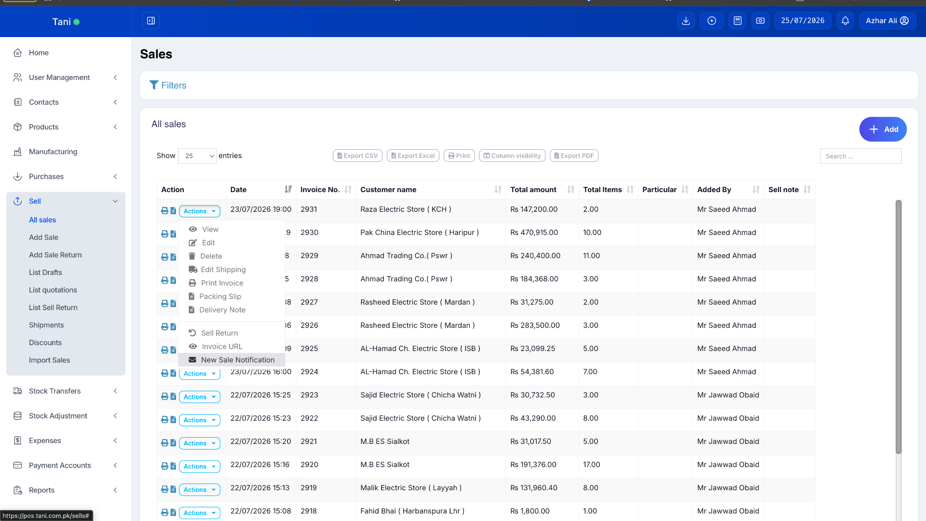This screenshot has width=926, height=521.
Task: Click print icon in invoice 2918 row
Action: pyautogui.click(x=164, y=512)
